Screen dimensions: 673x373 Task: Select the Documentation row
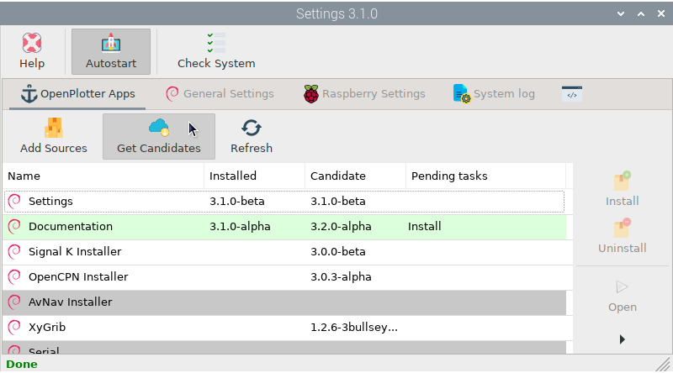[284, 227]
